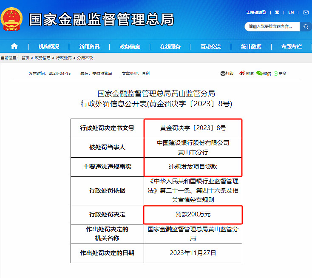
Task: Go to 首页 in breadcrumb
Action: (26, 58)
